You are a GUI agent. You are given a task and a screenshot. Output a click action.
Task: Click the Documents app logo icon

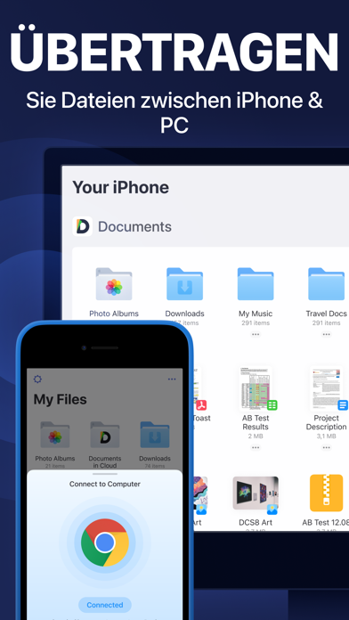pyautogui.click(x=82, y=226)
